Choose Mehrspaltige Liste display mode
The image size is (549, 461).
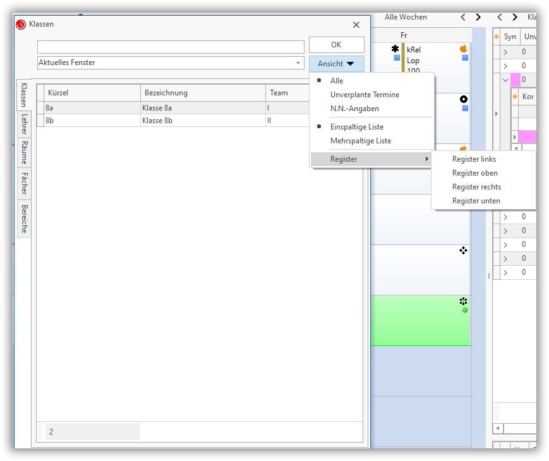click(x=360, y=141)
